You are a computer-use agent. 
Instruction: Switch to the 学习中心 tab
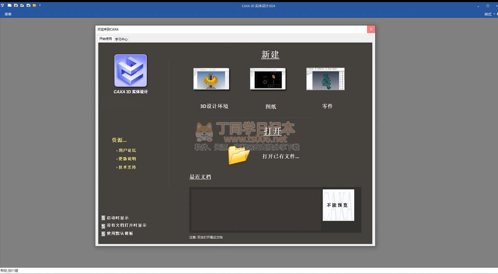(x=121, y=39)
